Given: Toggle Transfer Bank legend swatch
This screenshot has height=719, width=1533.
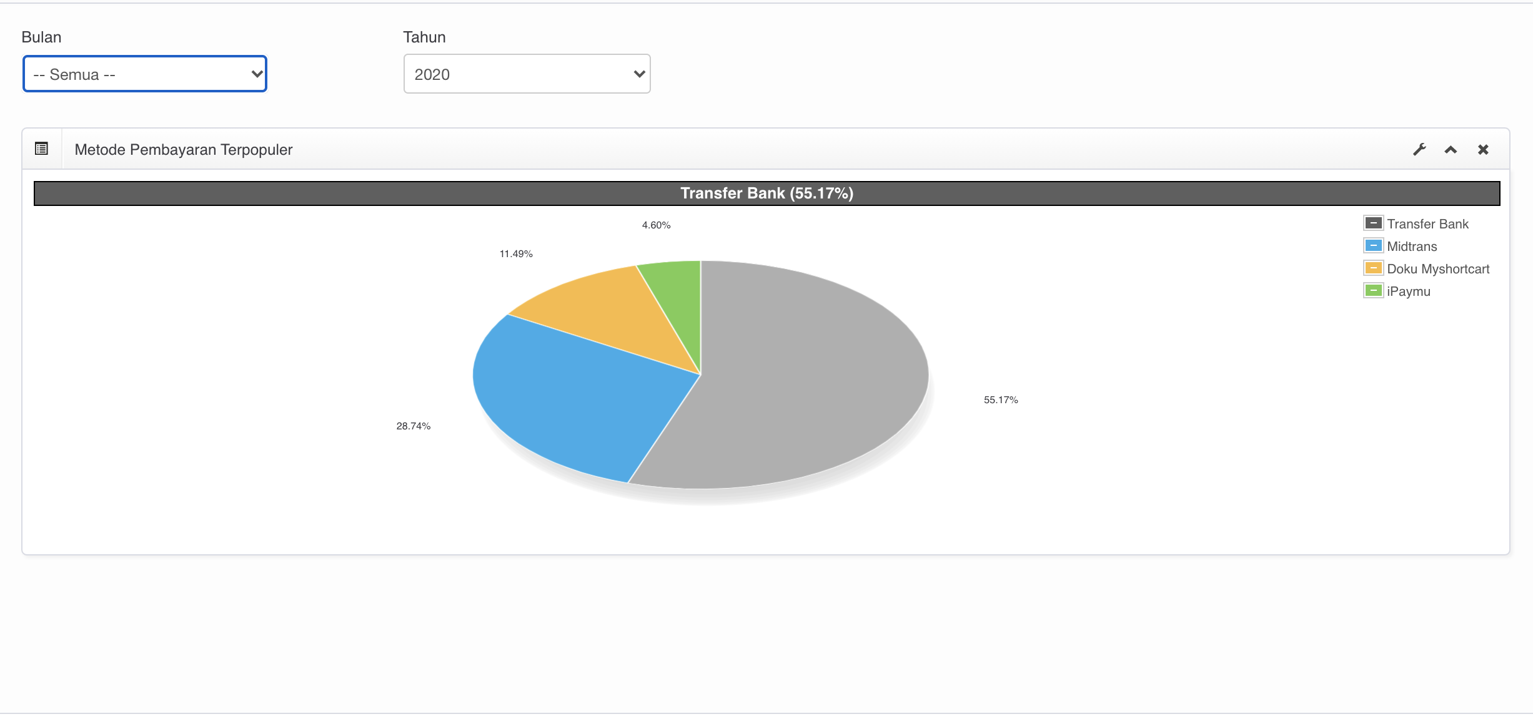Looking at the screenshot, I should (x=1373, y=223).
